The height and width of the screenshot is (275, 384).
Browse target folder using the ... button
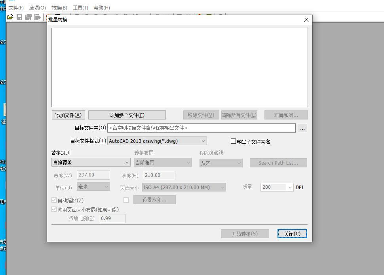click(302, 128)
